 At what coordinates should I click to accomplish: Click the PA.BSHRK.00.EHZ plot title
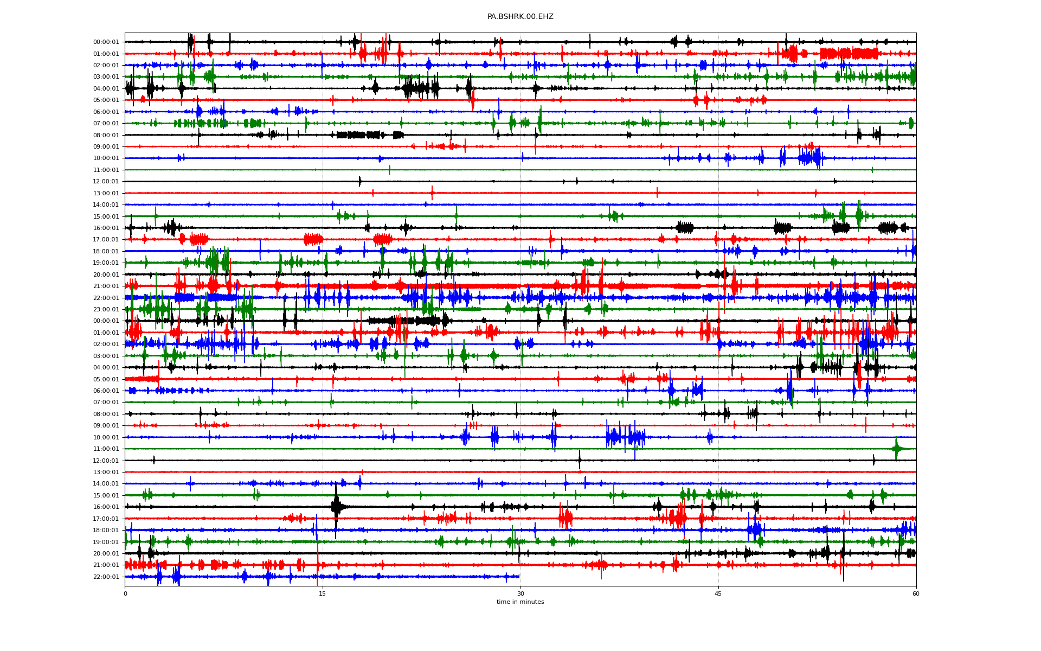pos(520,17)
